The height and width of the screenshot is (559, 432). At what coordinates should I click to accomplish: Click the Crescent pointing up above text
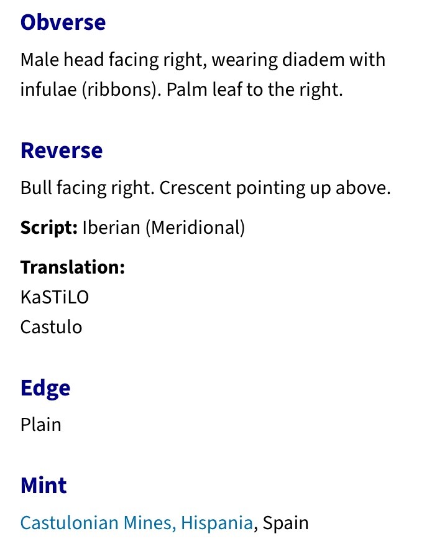click(275, 188)
